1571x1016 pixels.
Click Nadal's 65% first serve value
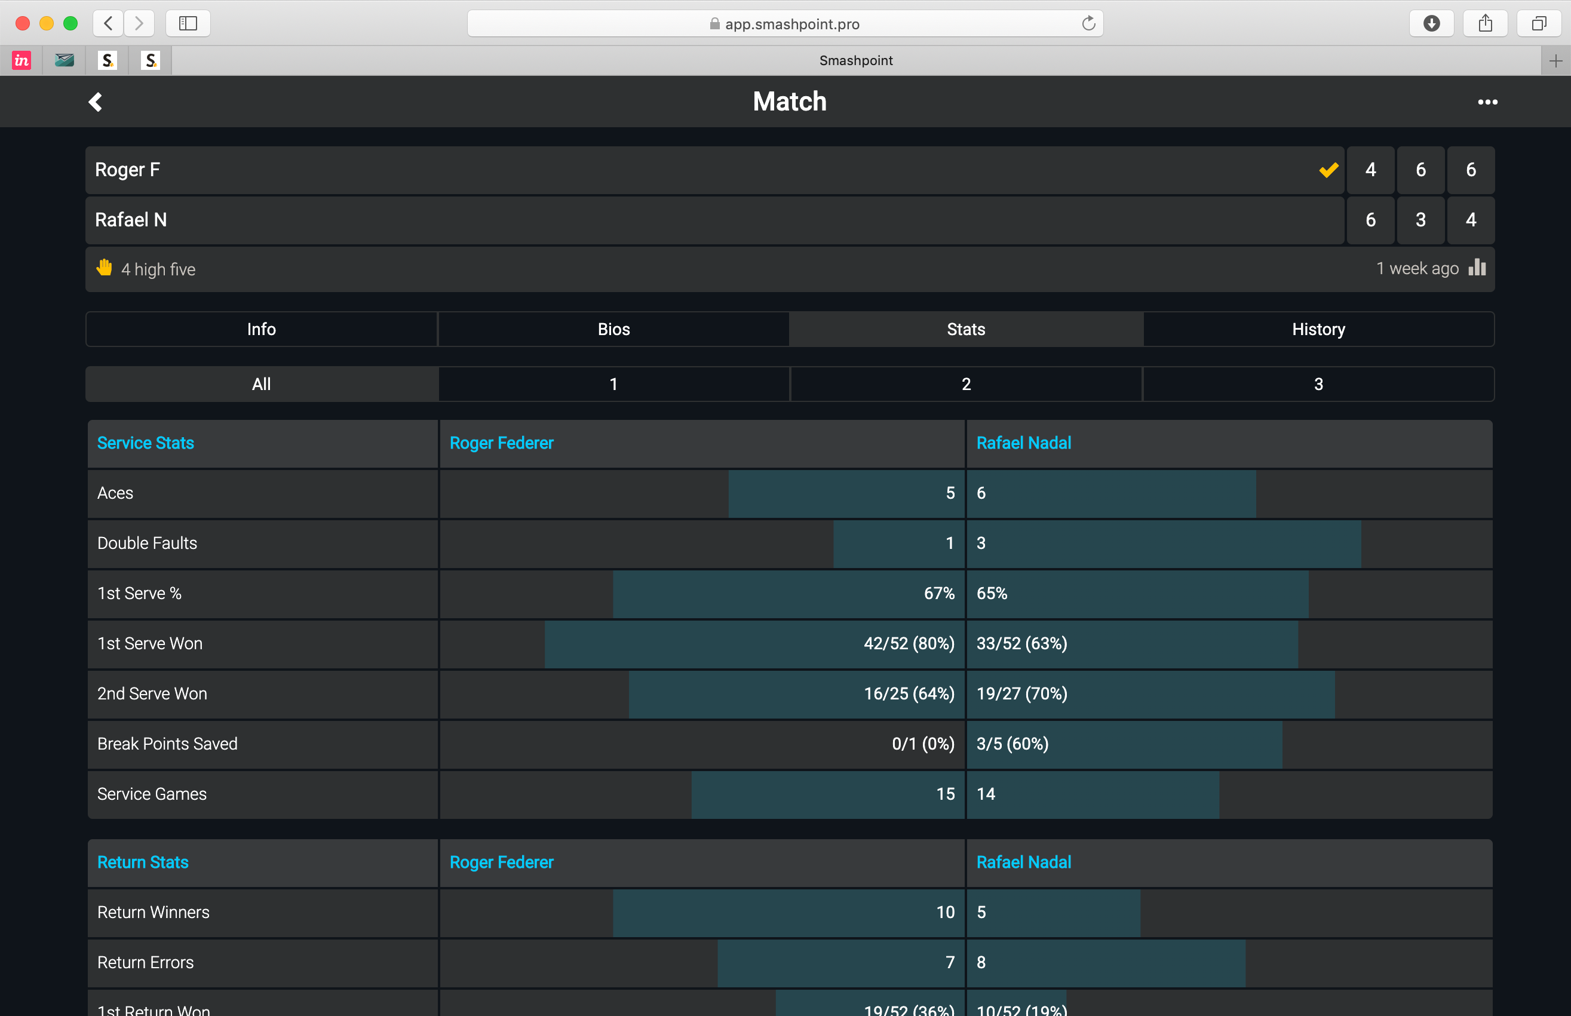992,593
